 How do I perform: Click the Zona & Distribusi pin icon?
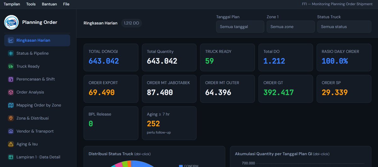coord(11,118)
